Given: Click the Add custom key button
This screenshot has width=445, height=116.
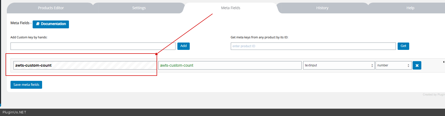Looking at the screenshot, I should coord(183,46).
